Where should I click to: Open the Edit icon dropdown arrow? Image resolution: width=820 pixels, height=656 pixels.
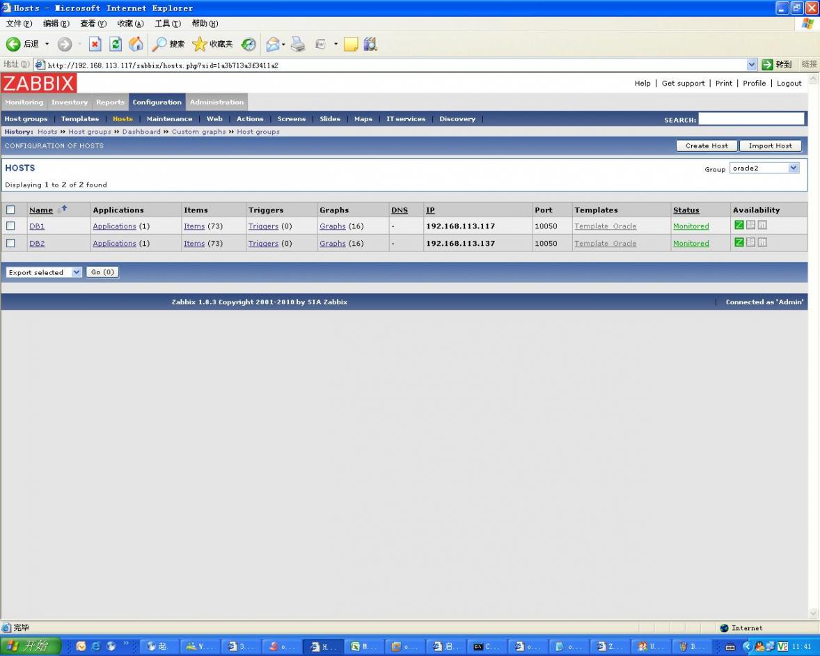click(336, 44)
